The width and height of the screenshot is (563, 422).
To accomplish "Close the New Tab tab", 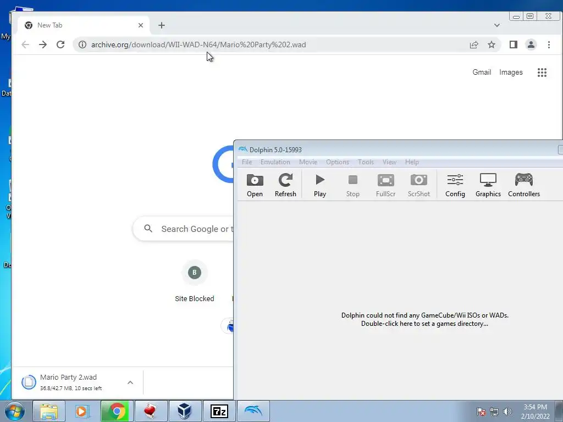I will point(141,25).
